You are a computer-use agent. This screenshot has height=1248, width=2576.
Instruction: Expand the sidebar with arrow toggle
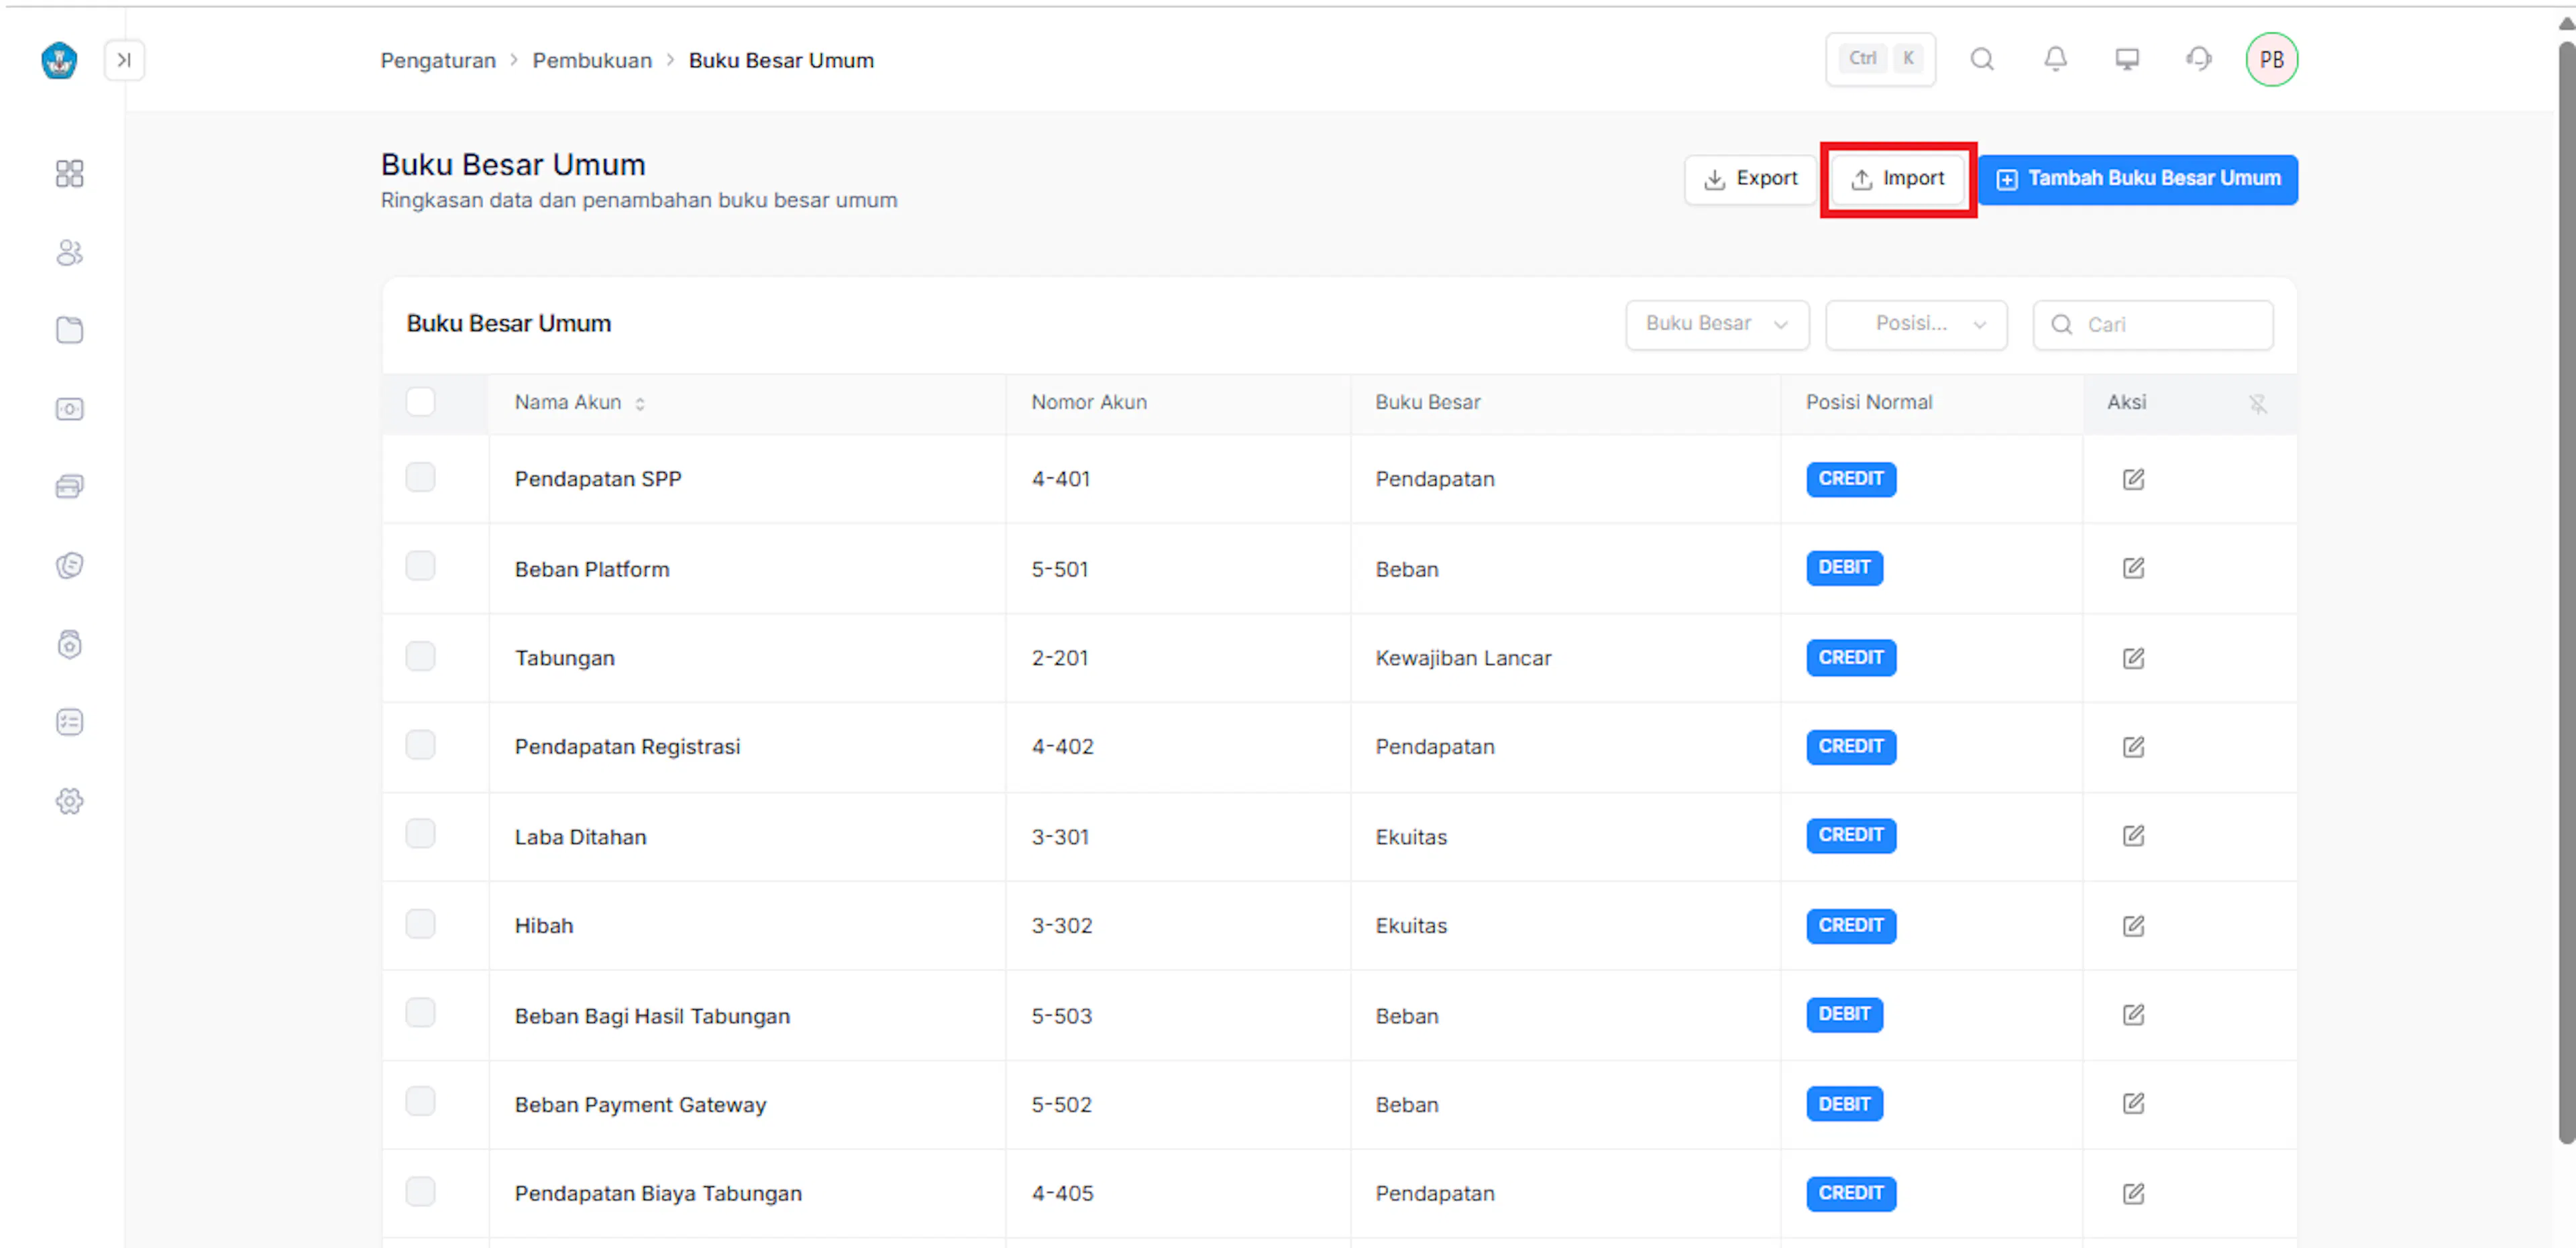(124, 60)
